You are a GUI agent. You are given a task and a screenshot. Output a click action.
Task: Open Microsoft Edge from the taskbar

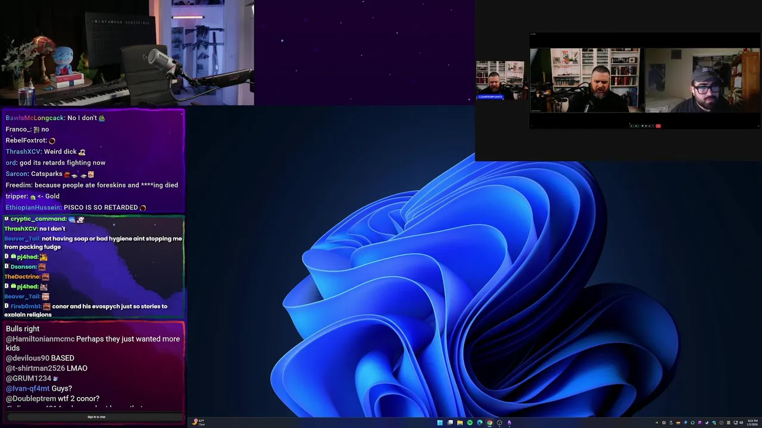480,423
